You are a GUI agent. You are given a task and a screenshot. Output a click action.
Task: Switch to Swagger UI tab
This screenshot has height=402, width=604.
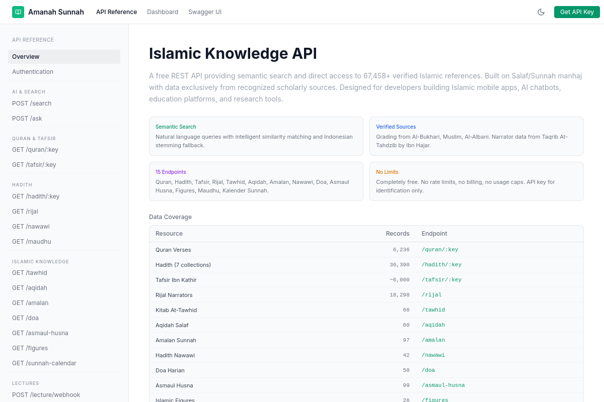coord(205,12)
